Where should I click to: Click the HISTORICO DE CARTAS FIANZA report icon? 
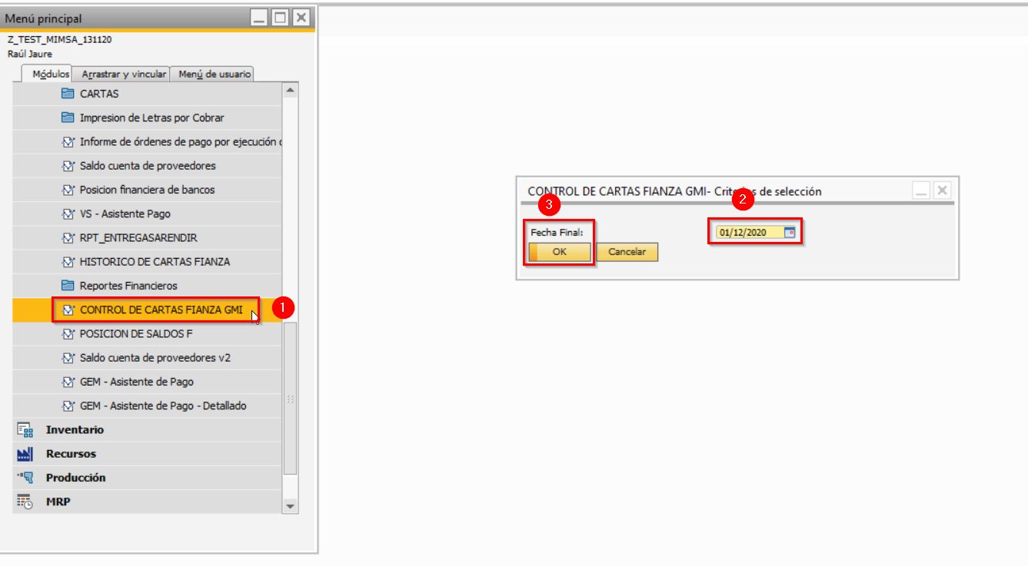click(x=68, y=262)
